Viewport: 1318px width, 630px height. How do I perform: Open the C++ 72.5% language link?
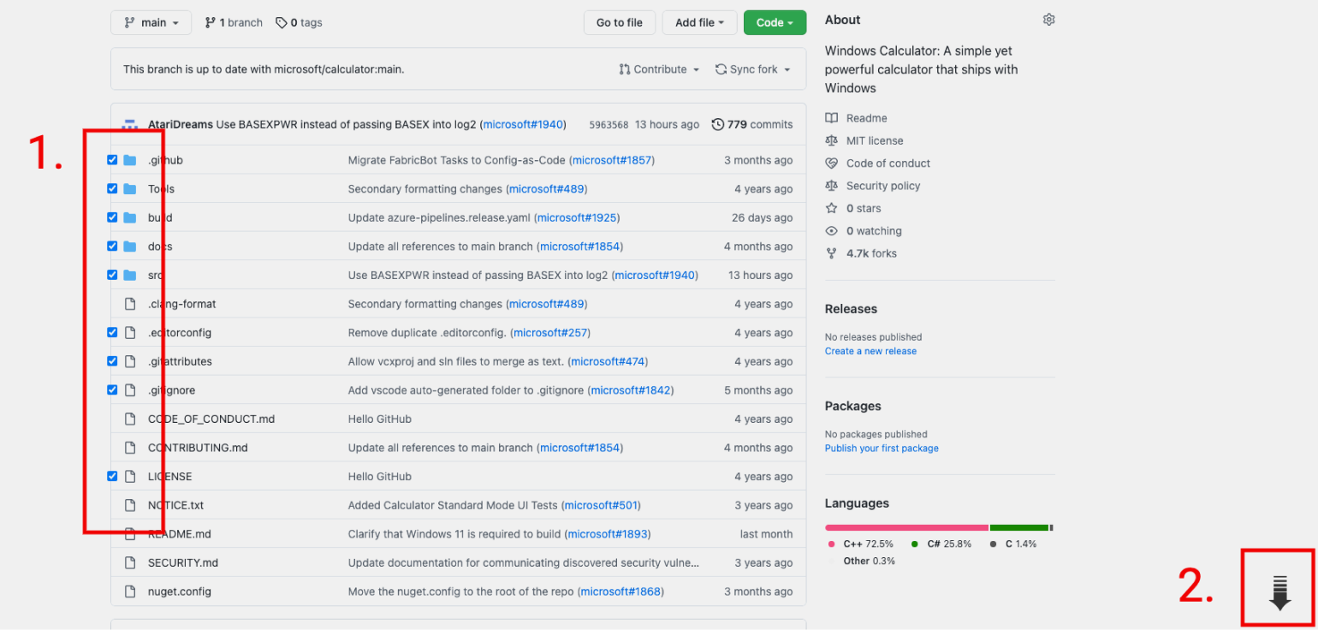click(x=861, y=544)
